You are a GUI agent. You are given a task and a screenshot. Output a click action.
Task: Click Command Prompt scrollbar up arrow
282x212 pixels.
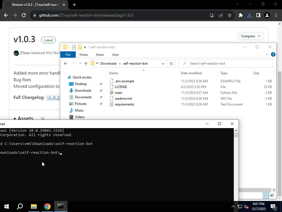pyautogui.click(x=236, y=131)
